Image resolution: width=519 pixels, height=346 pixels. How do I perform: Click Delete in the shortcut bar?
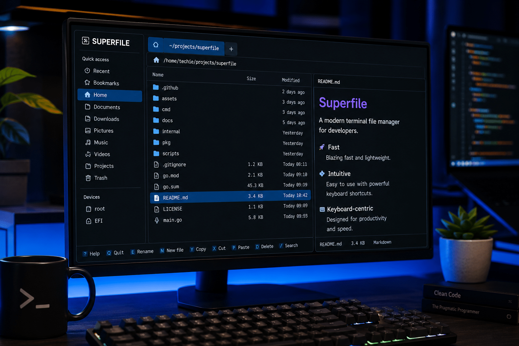(x=264, y=247)
